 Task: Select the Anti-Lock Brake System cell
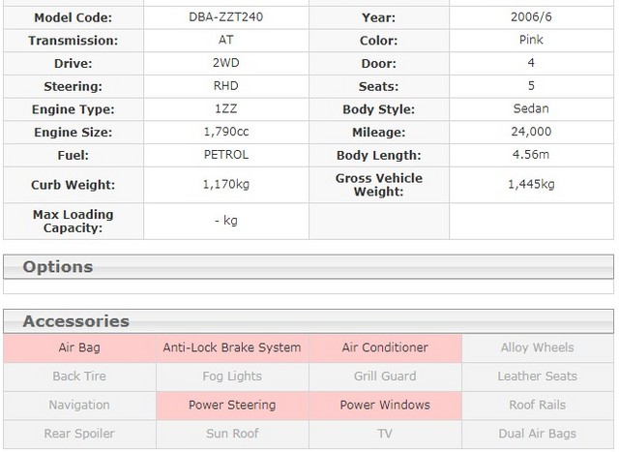pos(232,347)
